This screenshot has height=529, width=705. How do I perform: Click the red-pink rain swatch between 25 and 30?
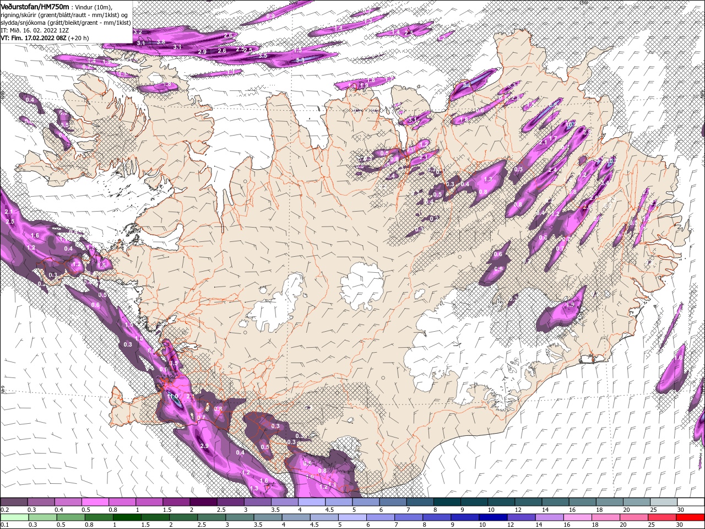662,517
